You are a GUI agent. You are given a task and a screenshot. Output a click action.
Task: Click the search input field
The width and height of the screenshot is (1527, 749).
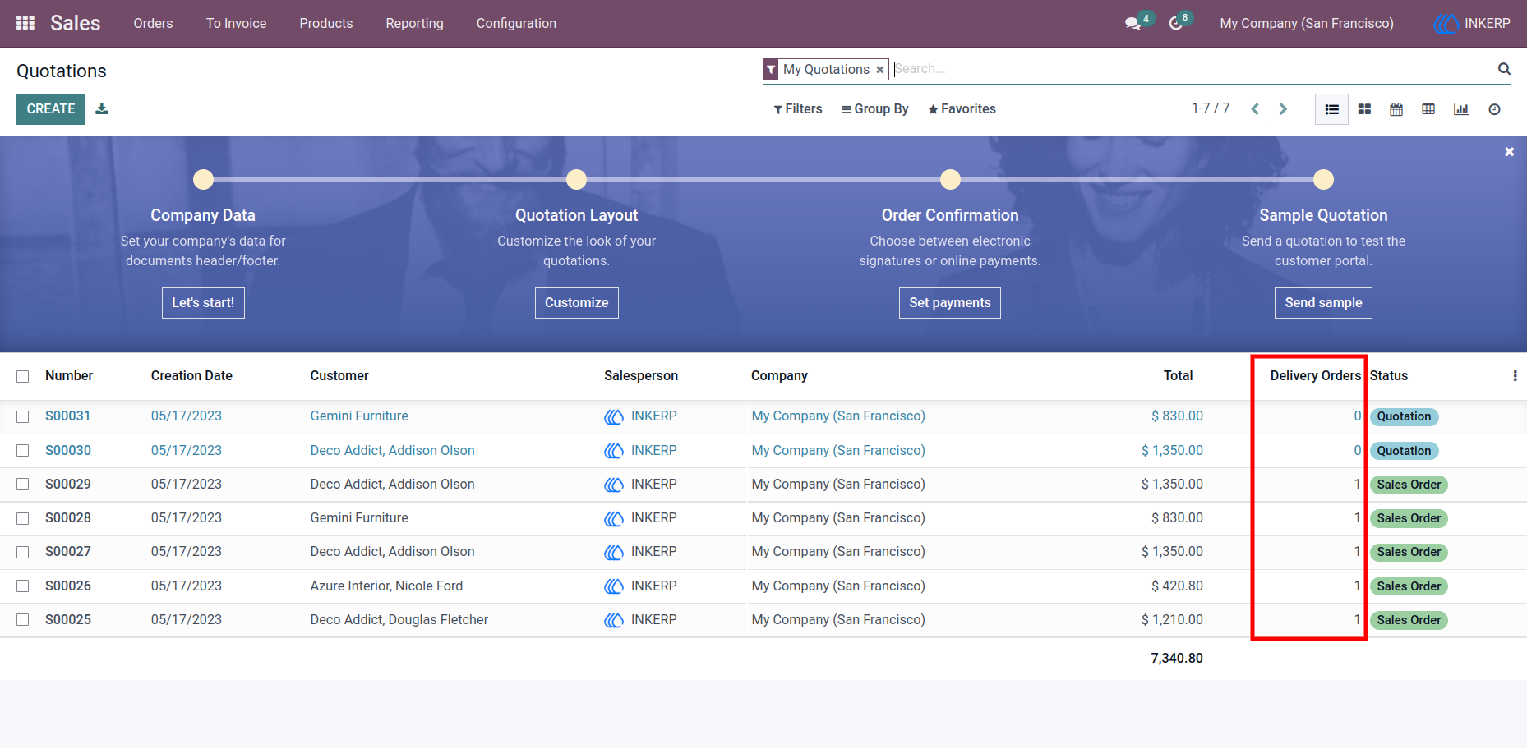point(1192,69)
